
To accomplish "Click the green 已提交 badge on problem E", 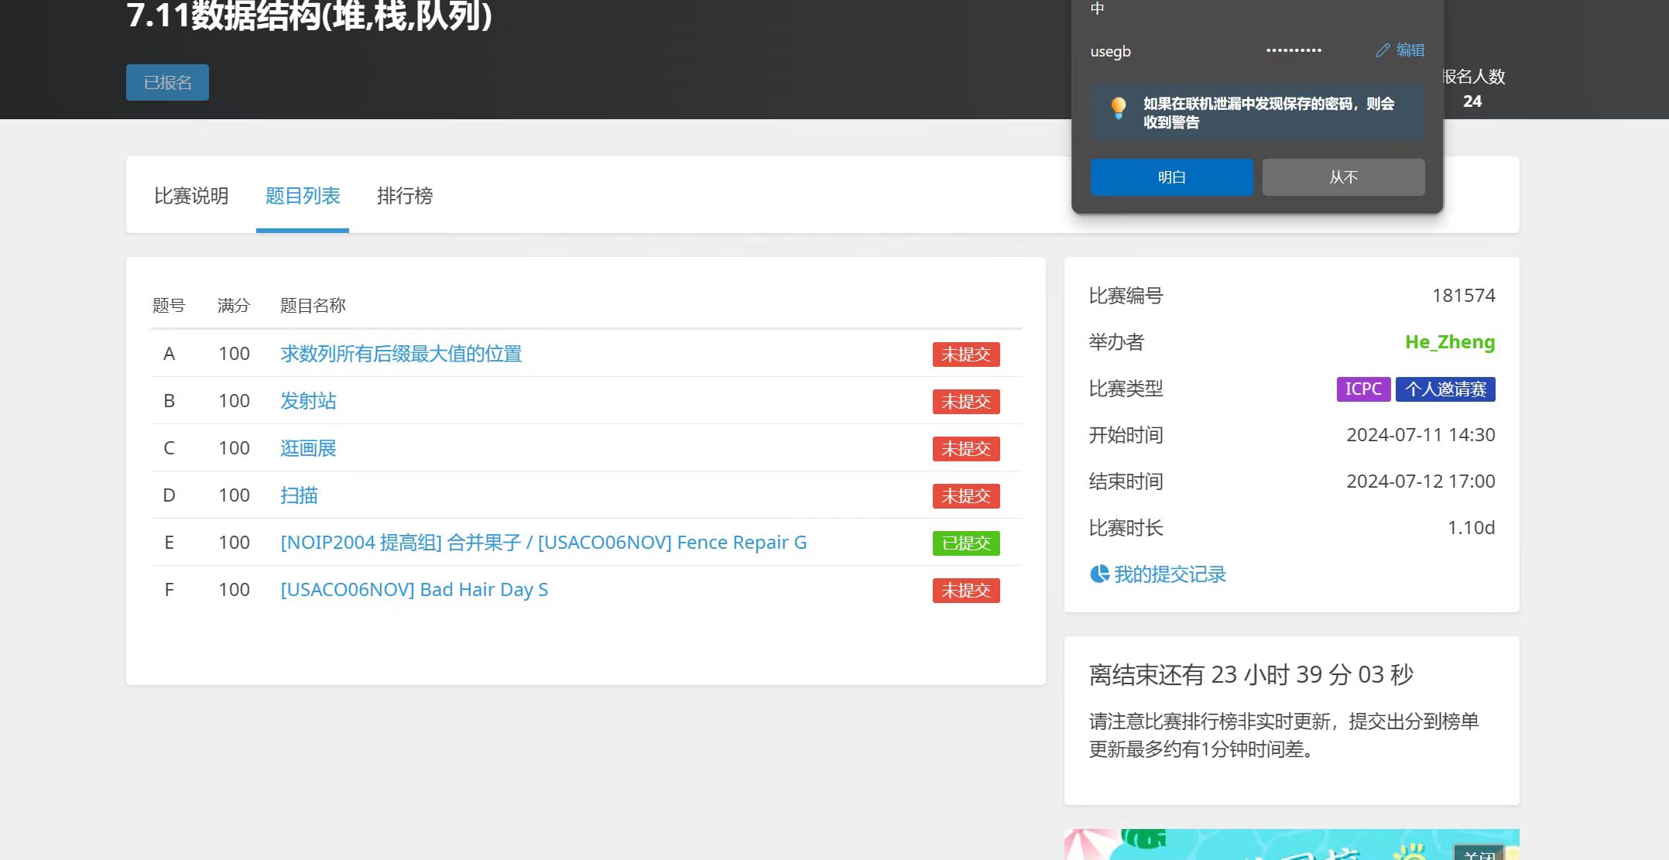I will click(965, 543).
